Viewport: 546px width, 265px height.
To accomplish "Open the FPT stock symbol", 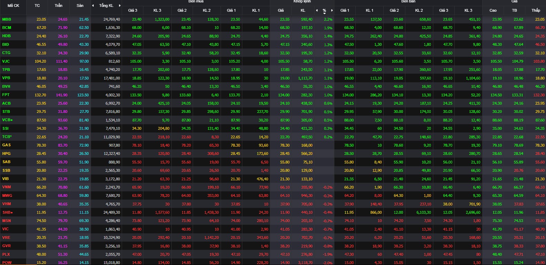I will [x=6, y=95].
